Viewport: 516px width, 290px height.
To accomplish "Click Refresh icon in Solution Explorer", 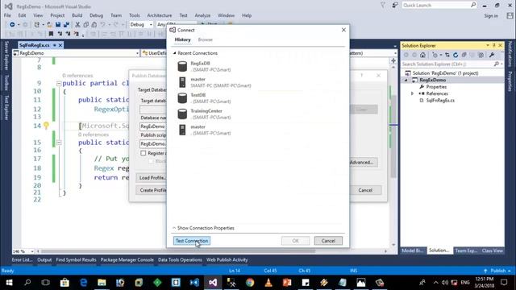I will coord(456,55).
